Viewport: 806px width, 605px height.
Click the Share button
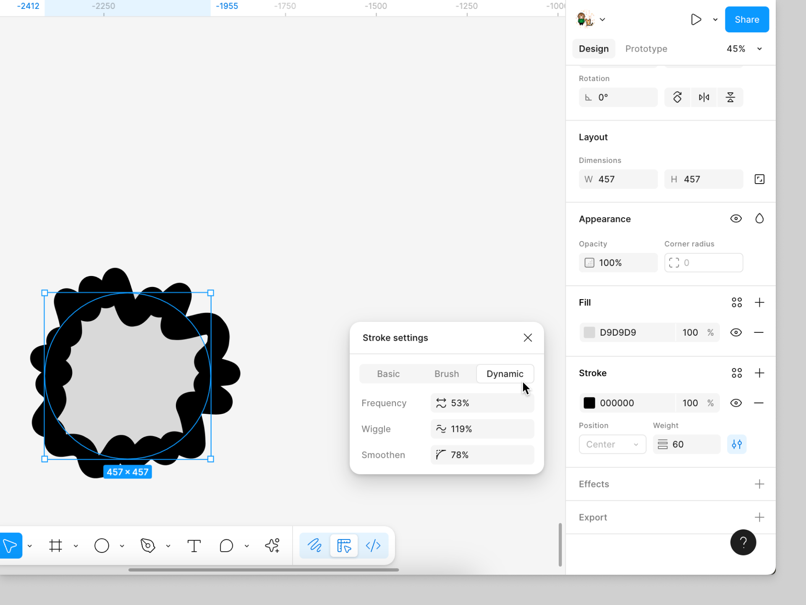coord(747,20)
